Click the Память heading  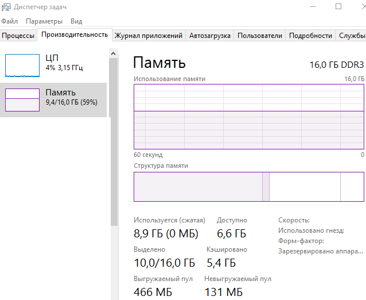159,63
